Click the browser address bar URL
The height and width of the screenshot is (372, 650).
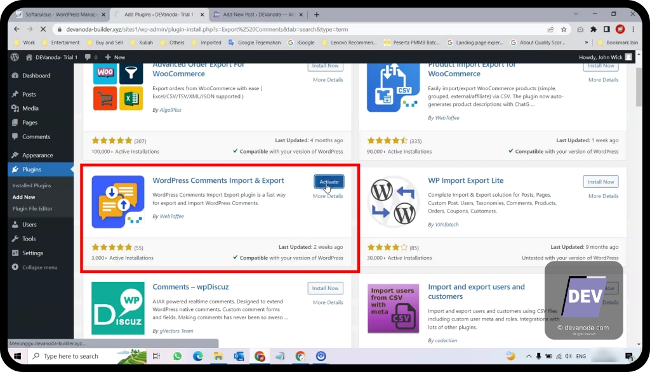(207, 29)
